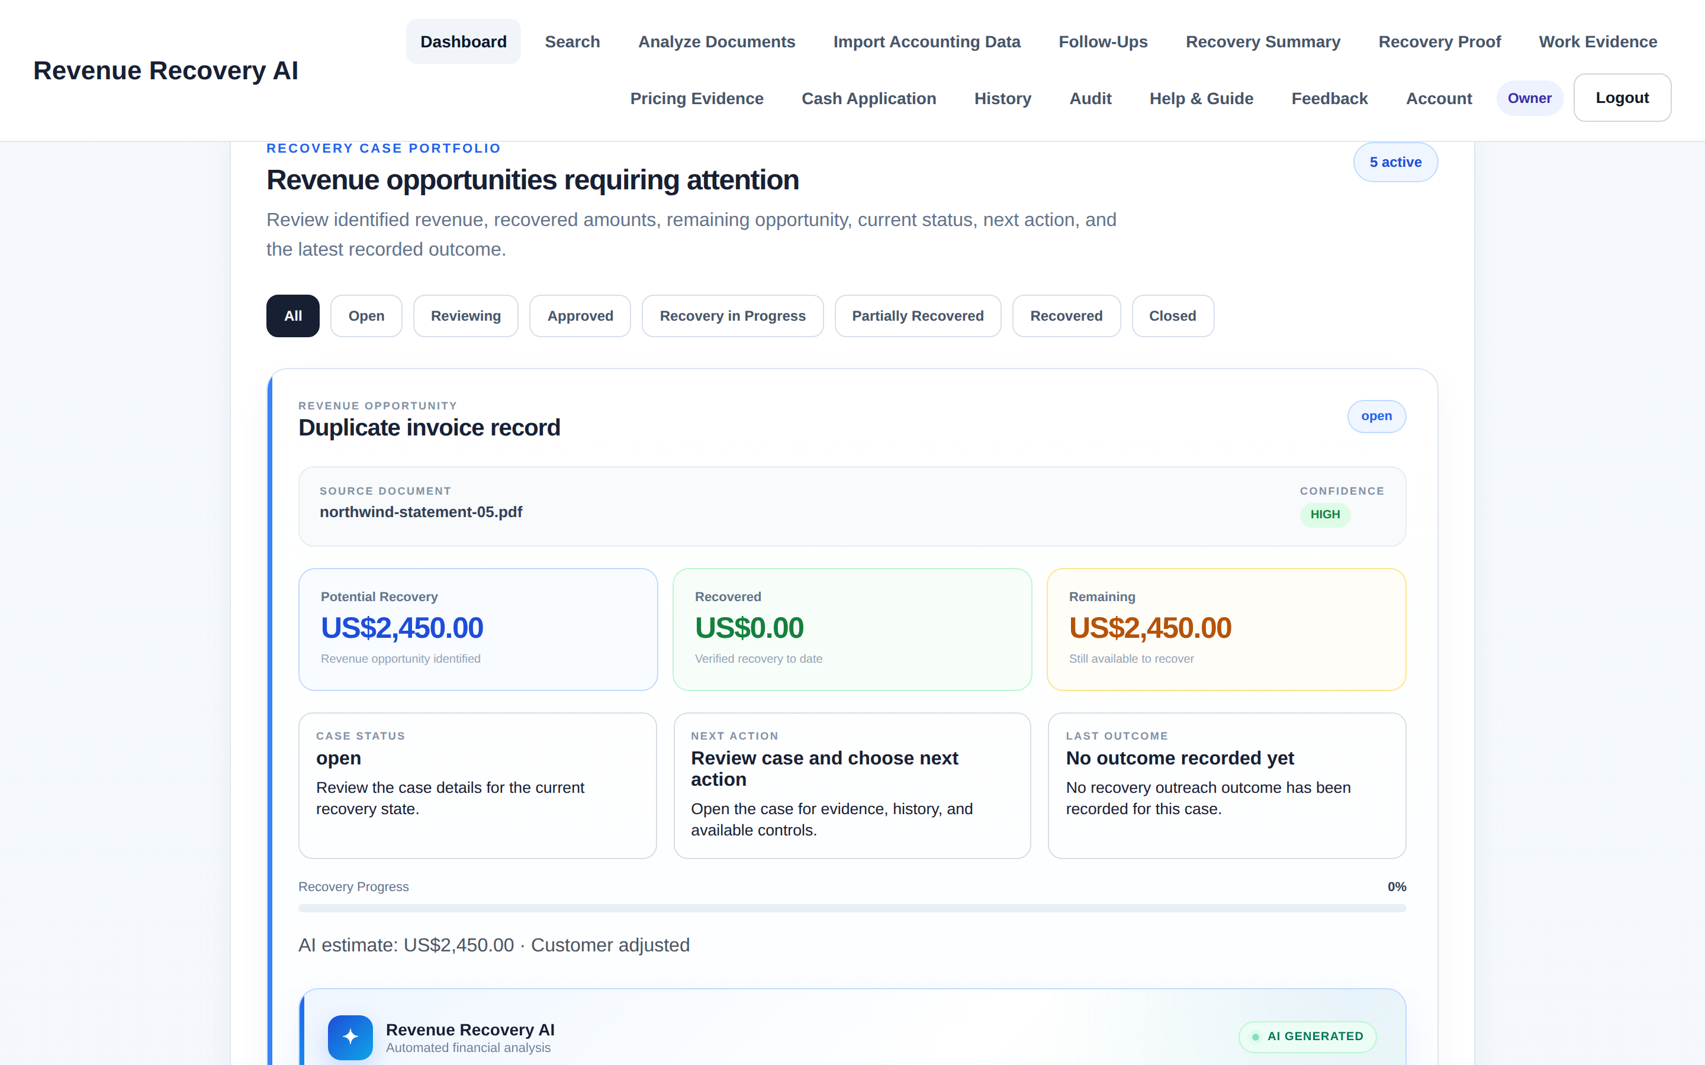Image resolution: width=1705 pixels, height=1065 pixels.
Task: Show Recovery in Progress cases
Action: tap(732, 315)
